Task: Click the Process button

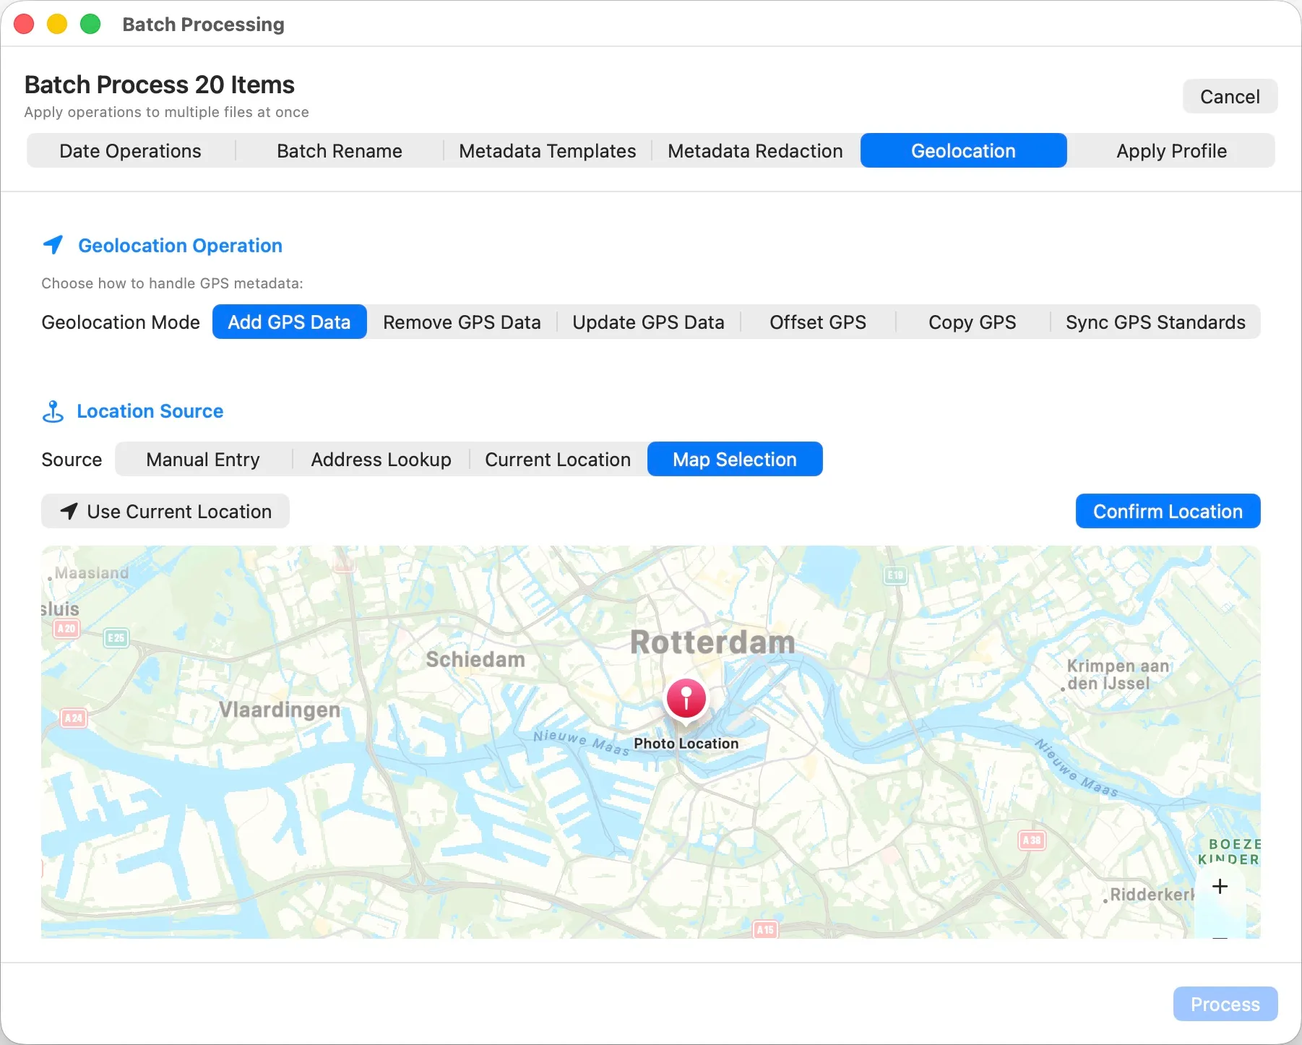Action: [1224, 1004]
